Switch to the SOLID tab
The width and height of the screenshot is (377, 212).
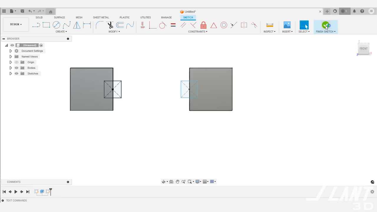tap(39, 17)
